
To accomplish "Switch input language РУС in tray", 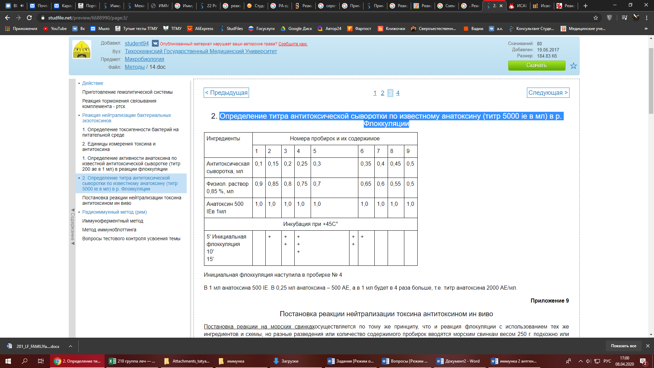I will point(607,361).
